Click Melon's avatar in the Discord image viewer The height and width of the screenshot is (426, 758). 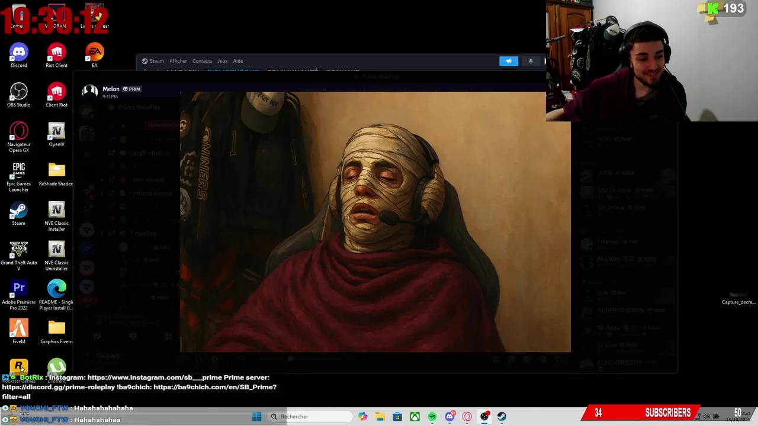point(90,91)
